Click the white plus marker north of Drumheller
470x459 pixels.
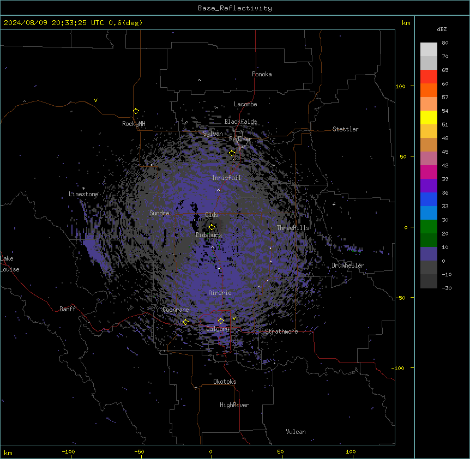334,204
